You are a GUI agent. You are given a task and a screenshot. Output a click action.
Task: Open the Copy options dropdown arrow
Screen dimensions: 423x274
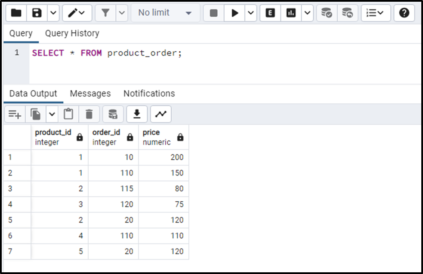[52, 114]
